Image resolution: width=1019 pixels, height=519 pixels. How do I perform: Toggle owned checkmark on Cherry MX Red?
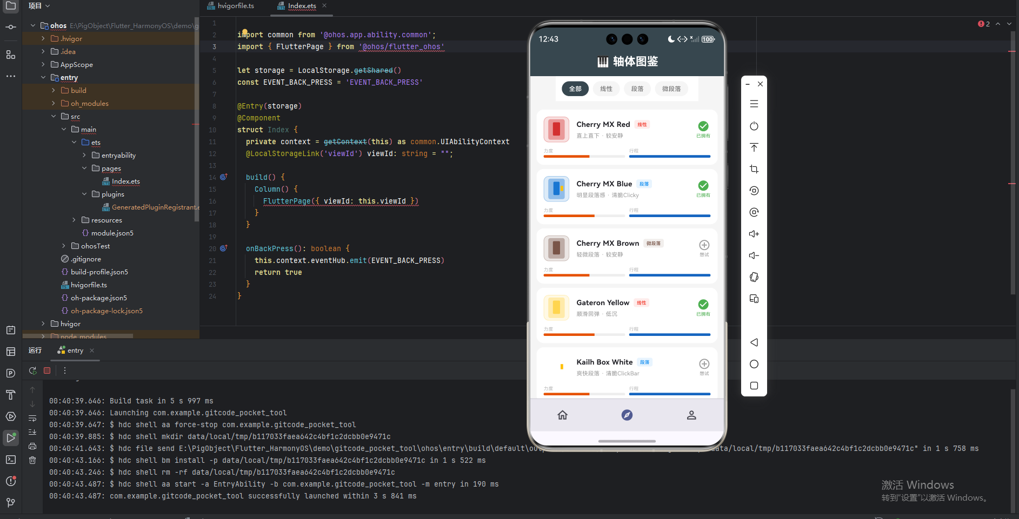pyautogui.click(x=703, y=126)
